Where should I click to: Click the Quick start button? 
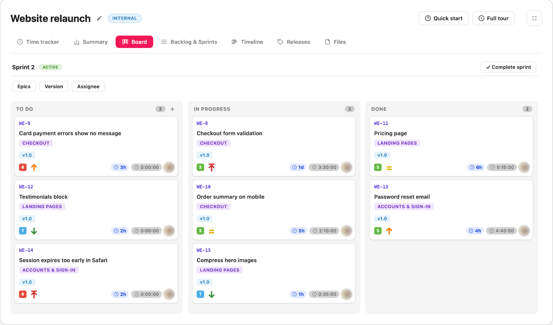pos(444,18)
